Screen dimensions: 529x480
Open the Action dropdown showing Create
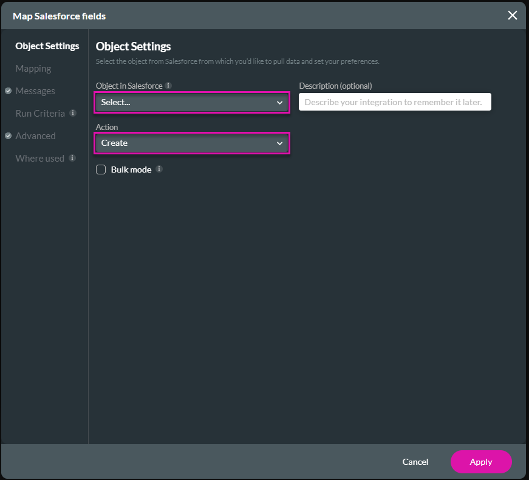point(191,143)
